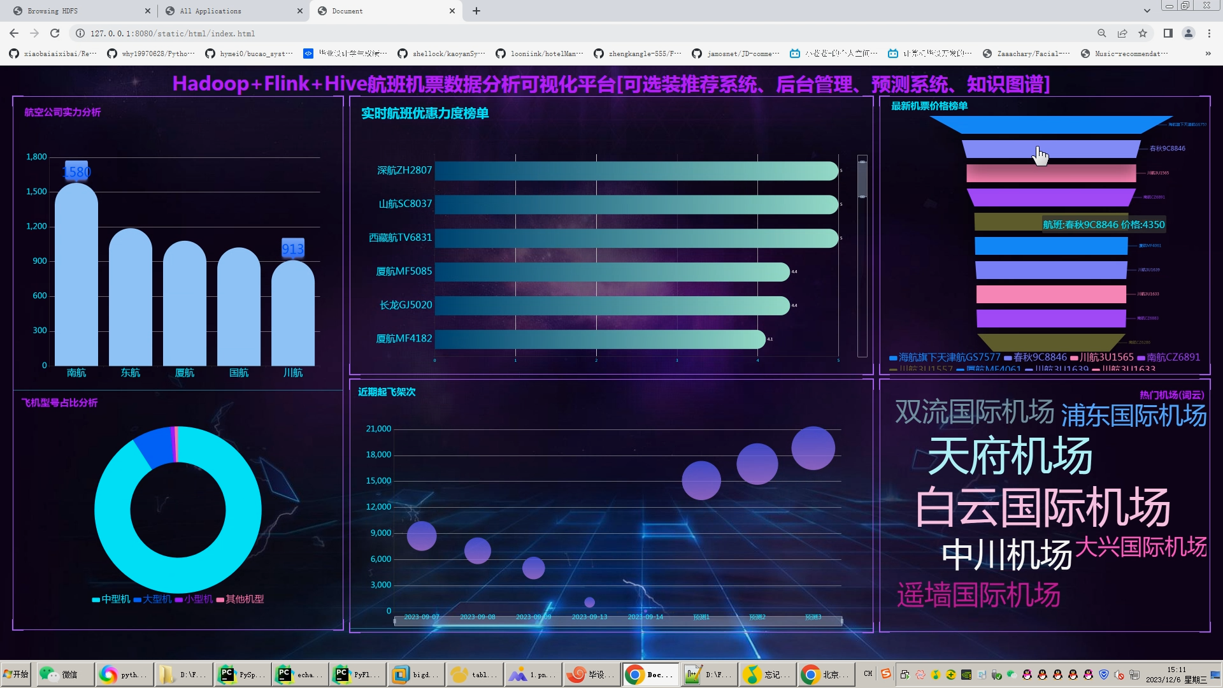Open the shellock/kaoyanSy bookmark link
Image resolution: width=1223 pixels, height=688 pixels.
coord(441,54)
